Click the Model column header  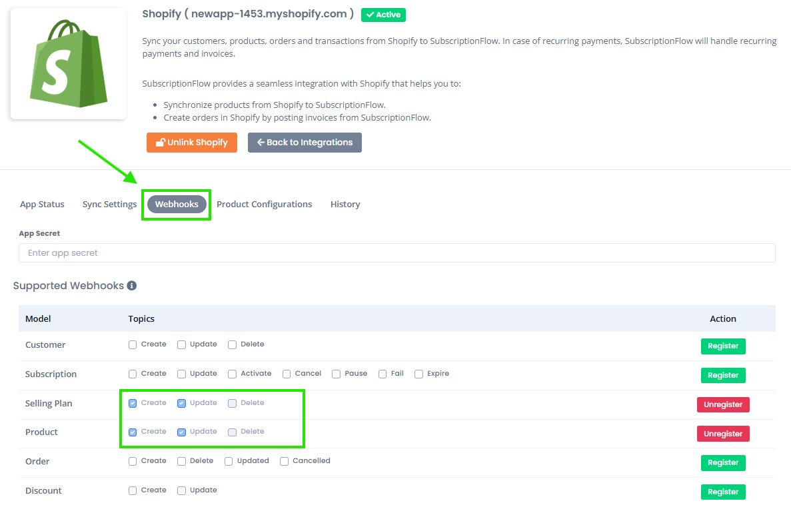[x=39, y=318]
